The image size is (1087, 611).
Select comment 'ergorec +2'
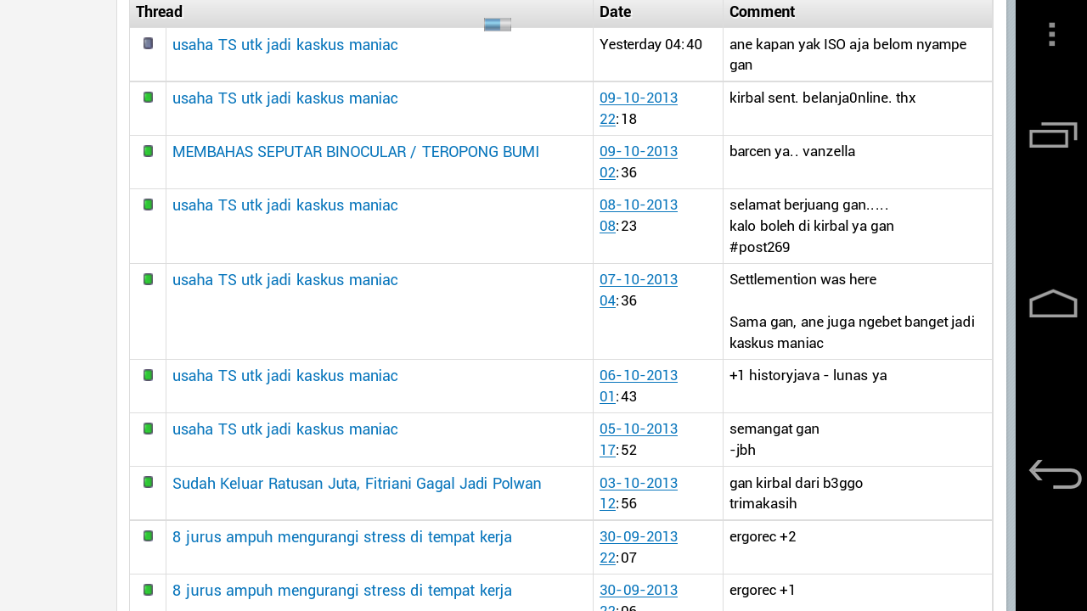[763, 537]
